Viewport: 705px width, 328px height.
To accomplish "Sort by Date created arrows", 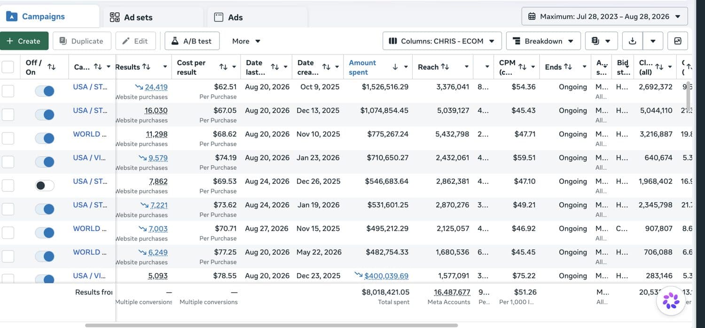I will coord(326,67).
